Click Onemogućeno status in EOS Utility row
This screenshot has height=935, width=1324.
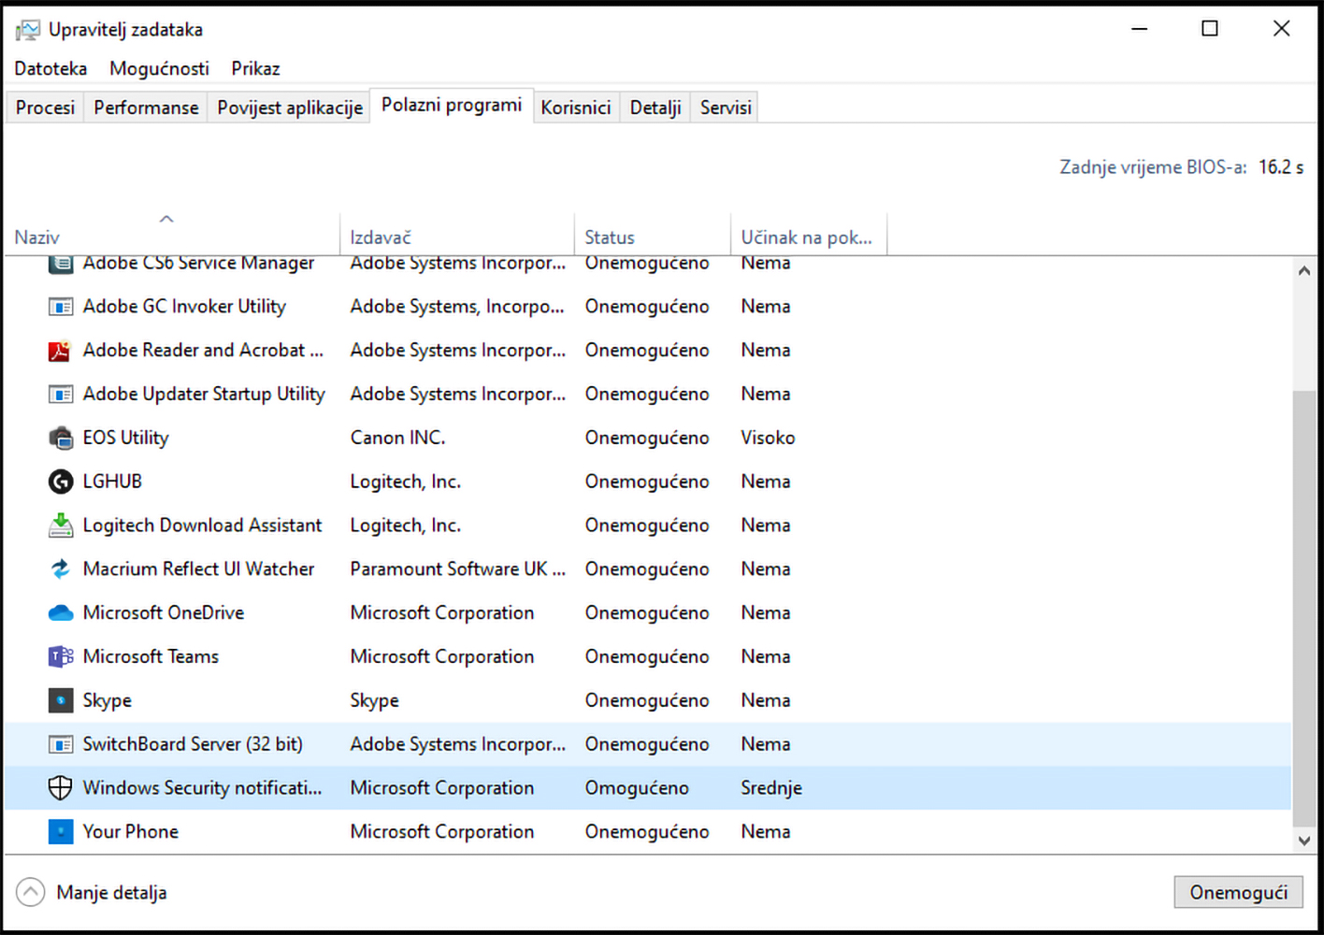[x=647, y=438]
